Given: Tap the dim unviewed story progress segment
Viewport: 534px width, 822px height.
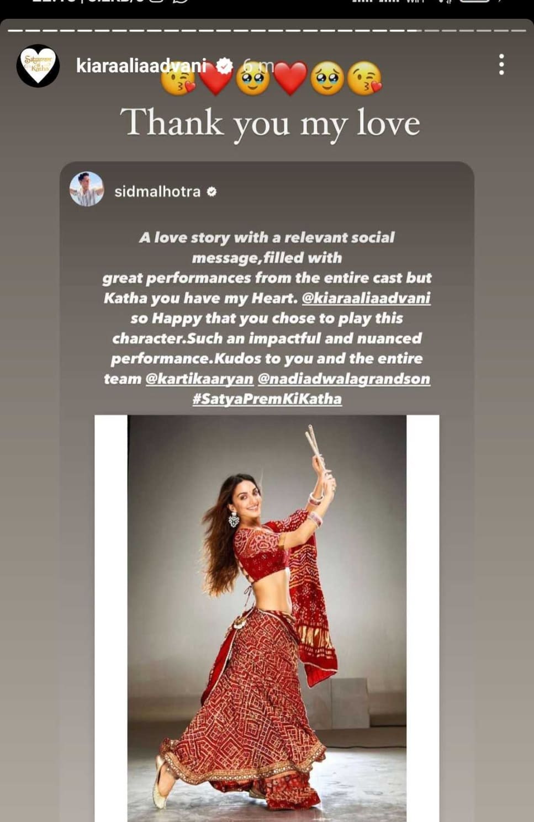Looking at the screenshot, I should pyautogui.click(x=475, y=30).
